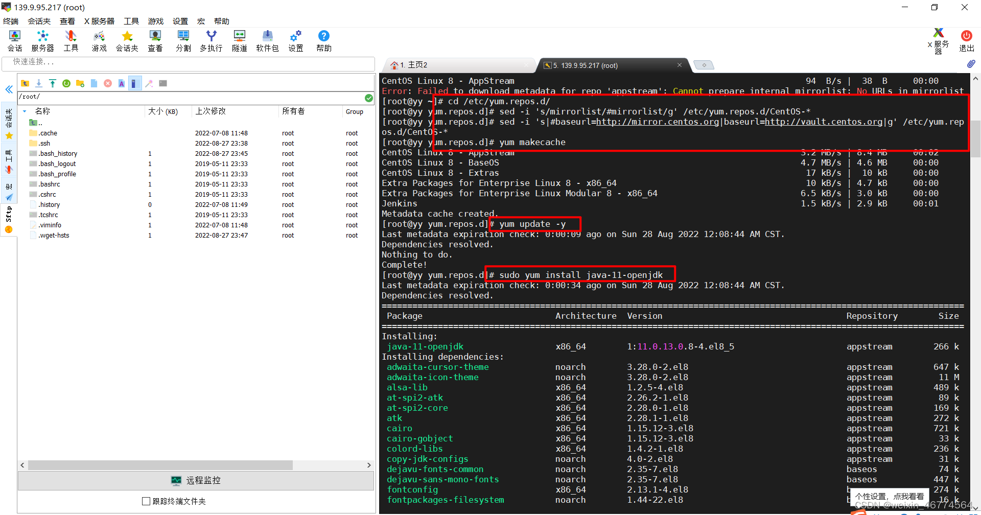Select the .bash_history file row

[196, 153]
